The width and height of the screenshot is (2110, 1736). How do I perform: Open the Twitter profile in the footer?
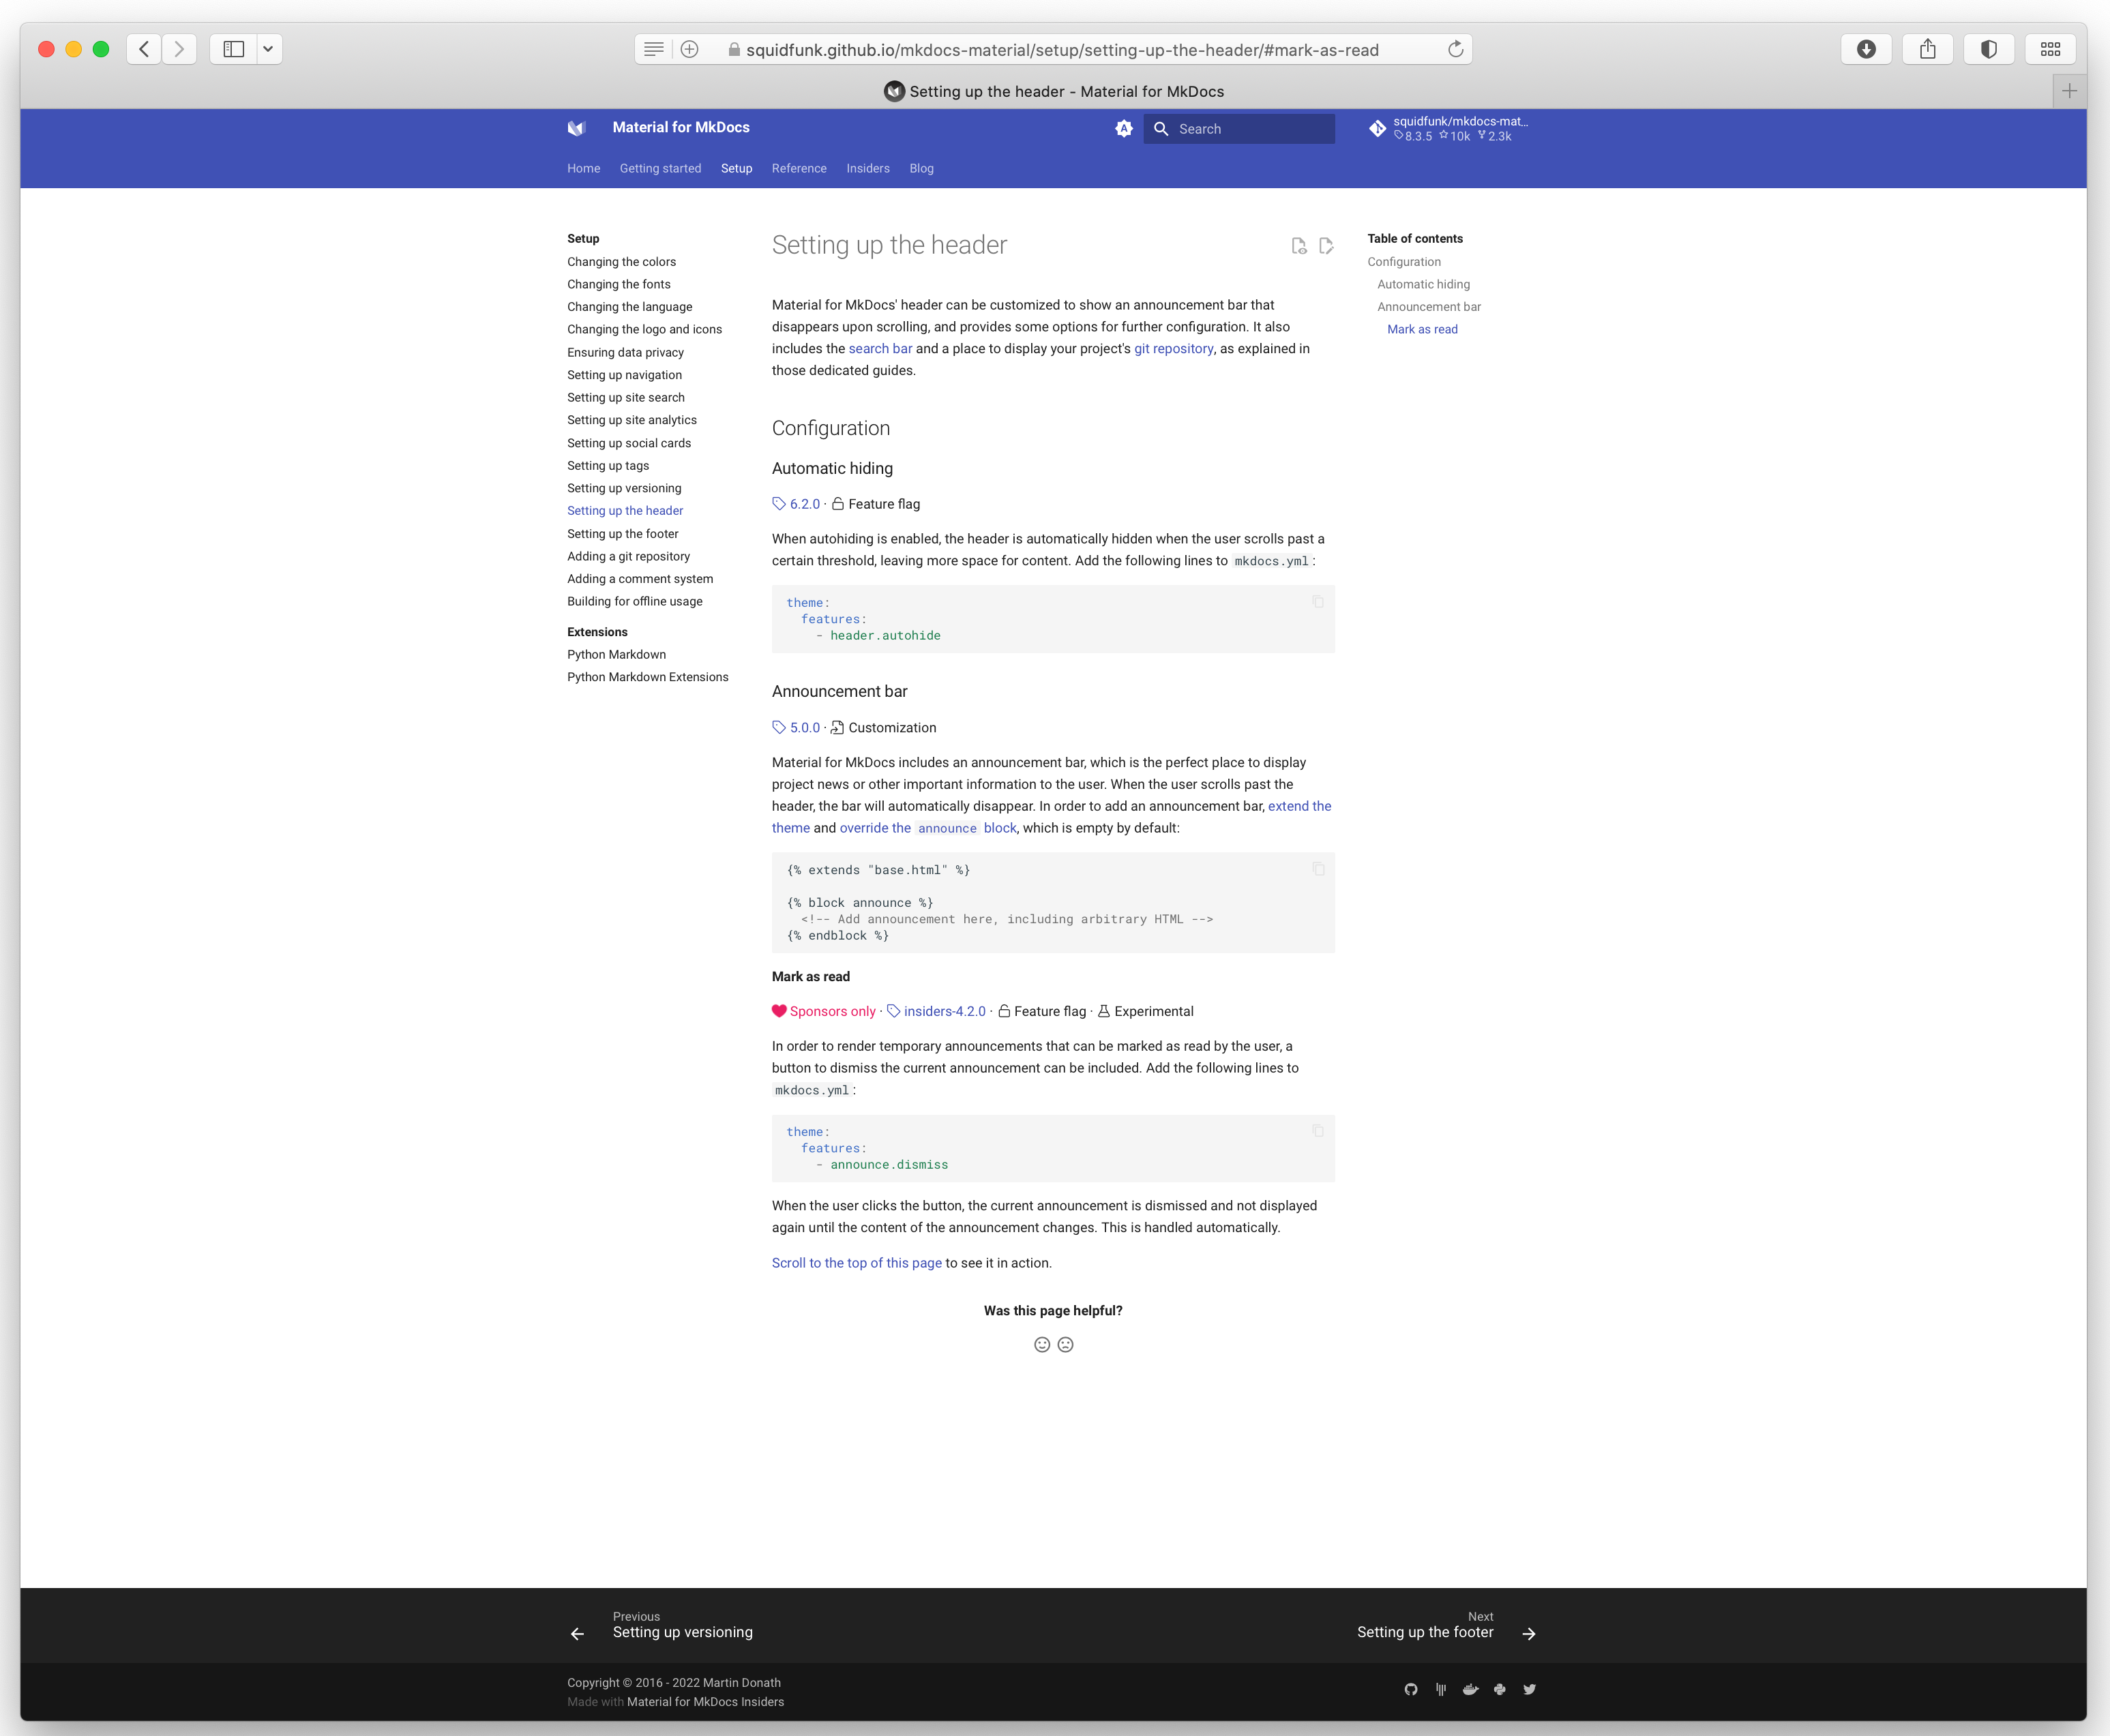[1529, 1689]
